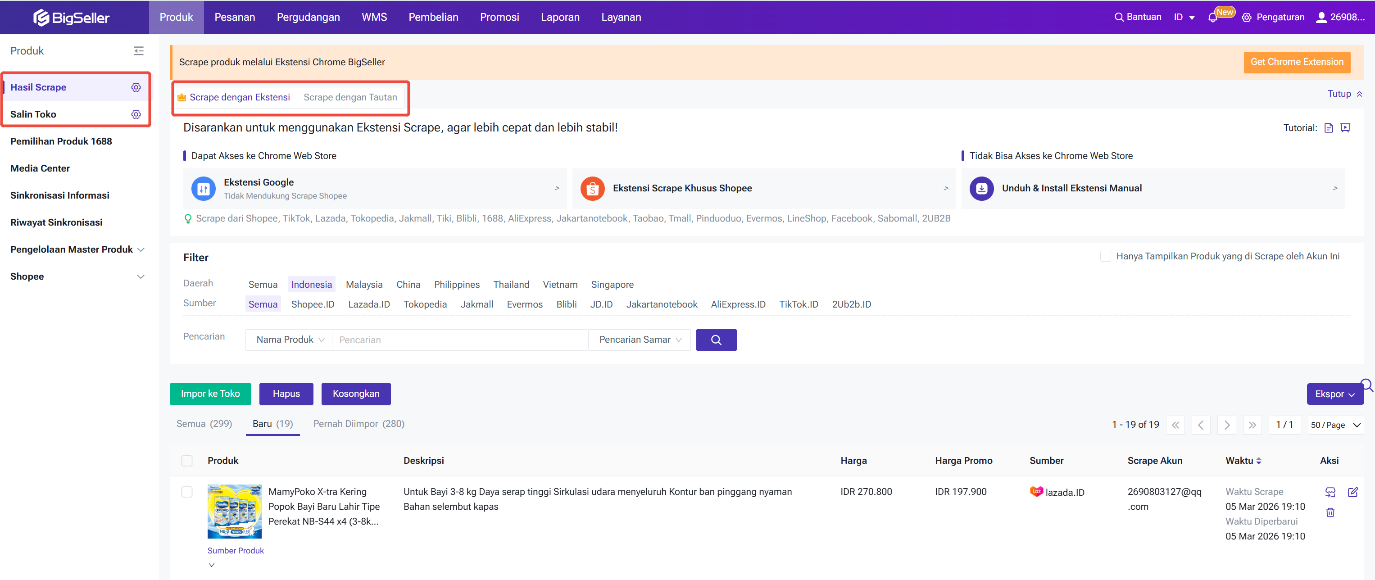
Task: Switch to the Pernah Diimpor tab
Action: (358, 424)
